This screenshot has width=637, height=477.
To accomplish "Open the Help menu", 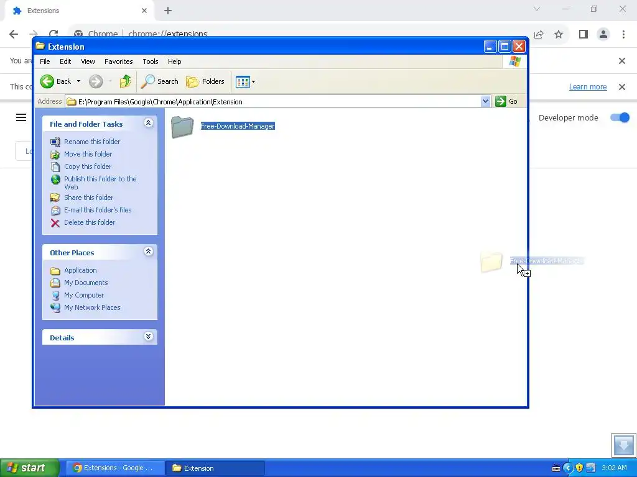I will point(175,61).
